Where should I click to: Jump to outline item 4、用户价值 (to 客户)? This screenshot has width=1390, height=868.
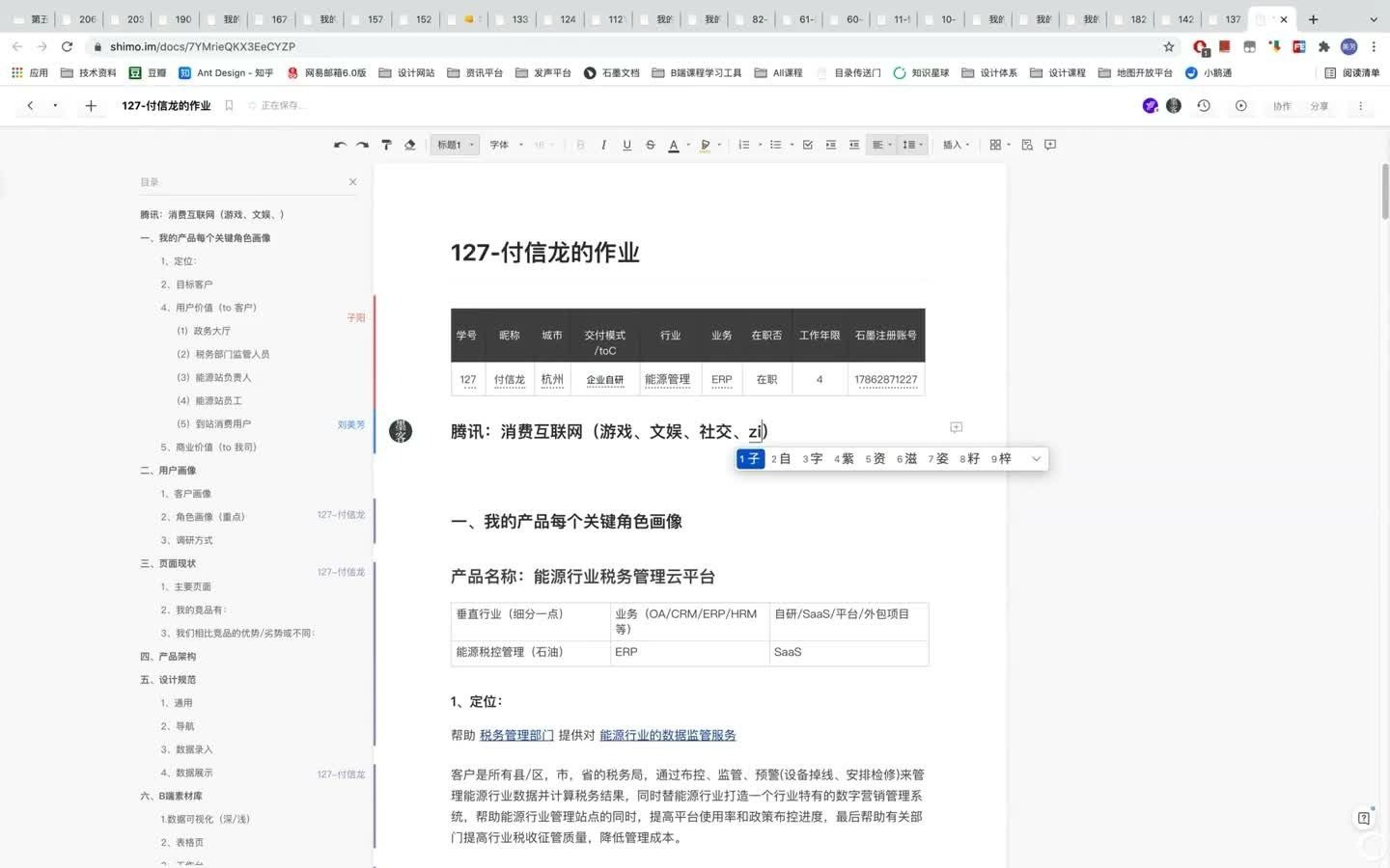[208, 308]
